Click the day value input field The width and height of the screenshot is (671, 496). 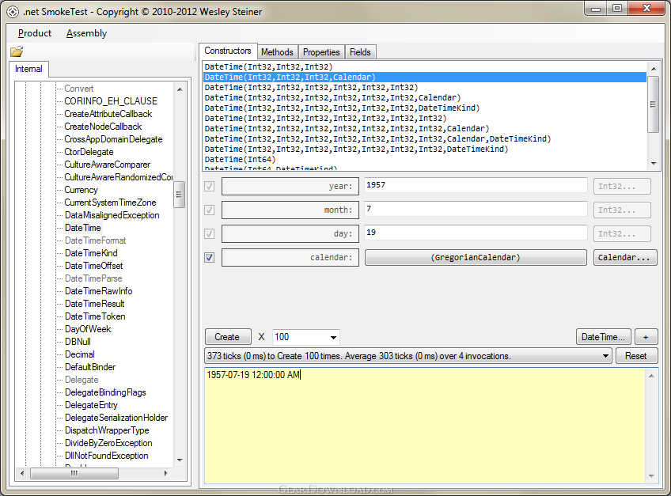click(476, 233)
